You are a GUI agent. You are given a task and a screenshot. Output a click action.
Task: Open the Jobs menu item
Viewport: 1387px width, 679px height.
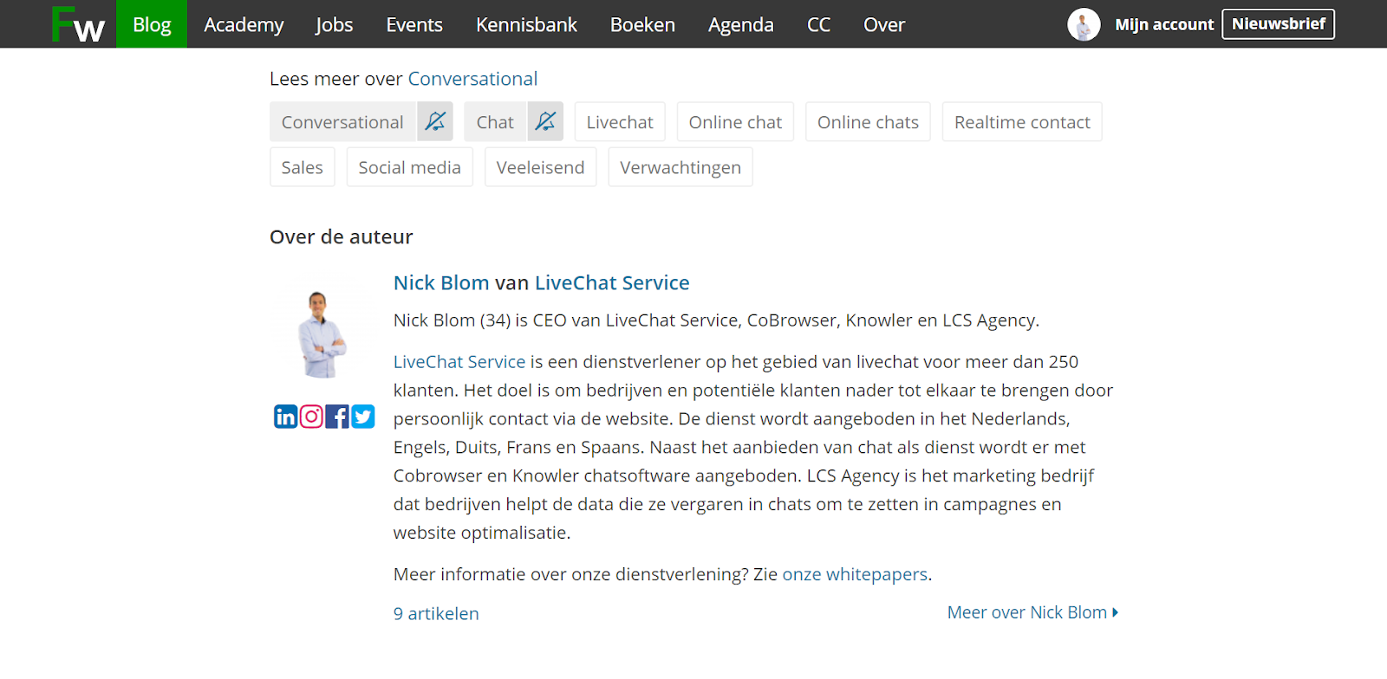pyautogui.click(x=335, y=24)
